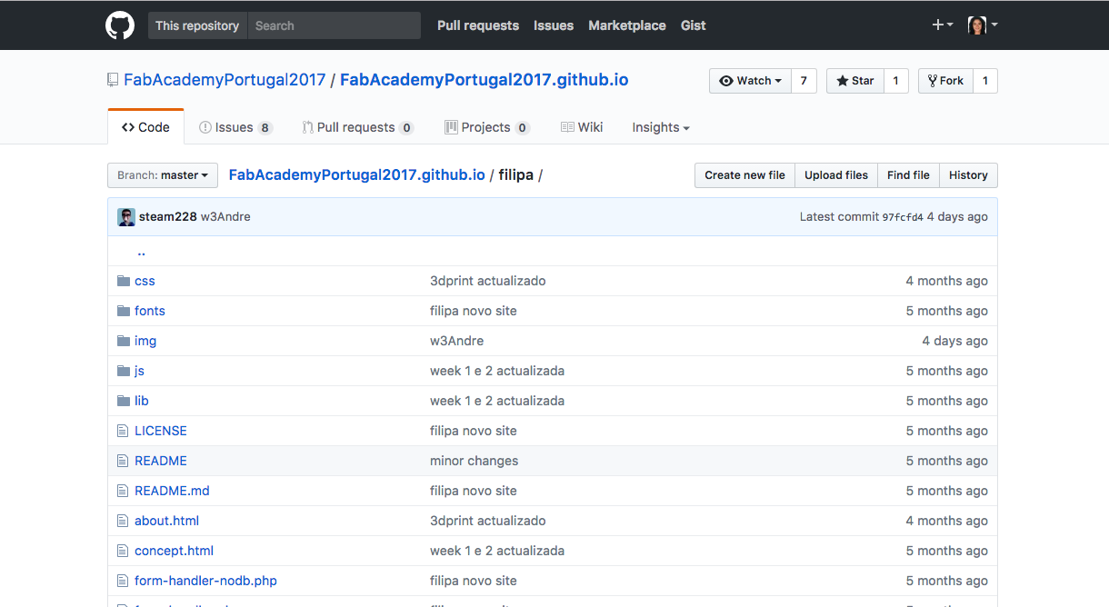Viewport: 1109px width, 607px height.
Task: Open the watchers count 7
Action: click(804, 81)
